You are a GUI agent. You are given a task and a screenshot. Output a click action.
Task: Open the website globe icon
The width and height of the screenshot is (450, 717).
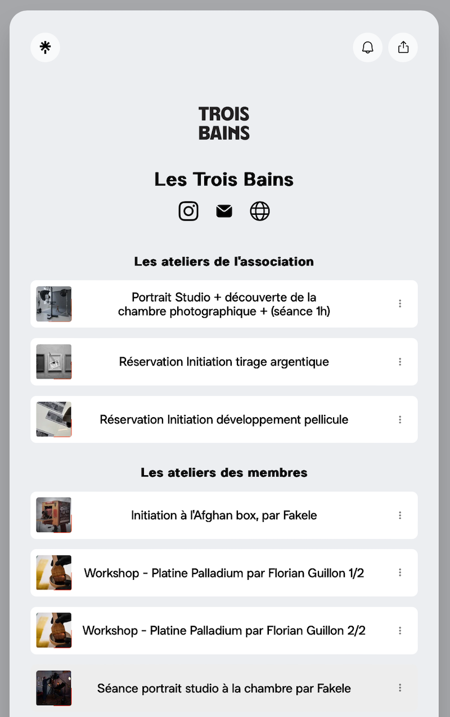260,211
